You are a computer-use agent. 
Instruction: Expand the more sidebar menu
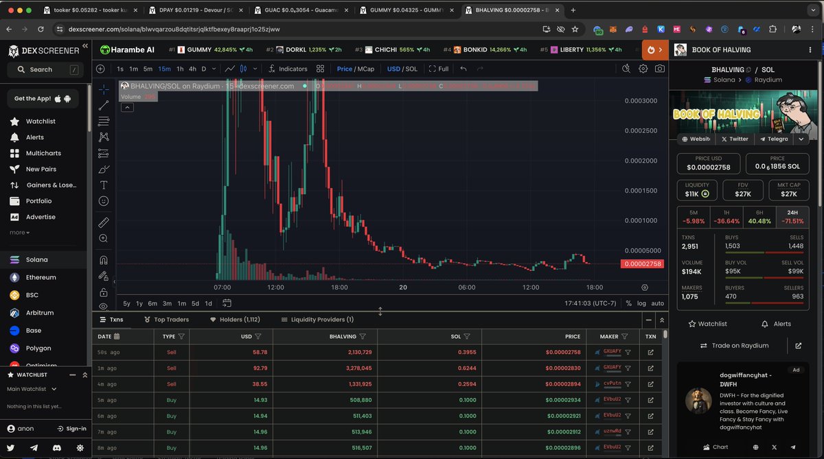tap(19, 233)
